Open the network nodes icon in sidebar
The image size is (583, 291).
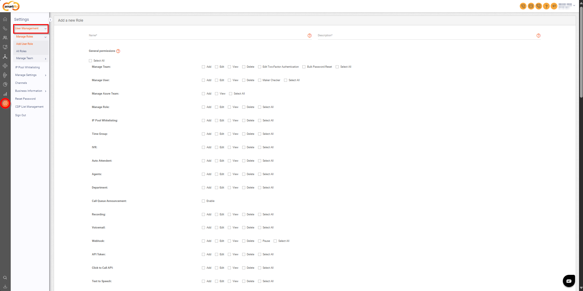click(x=5, y=56)
